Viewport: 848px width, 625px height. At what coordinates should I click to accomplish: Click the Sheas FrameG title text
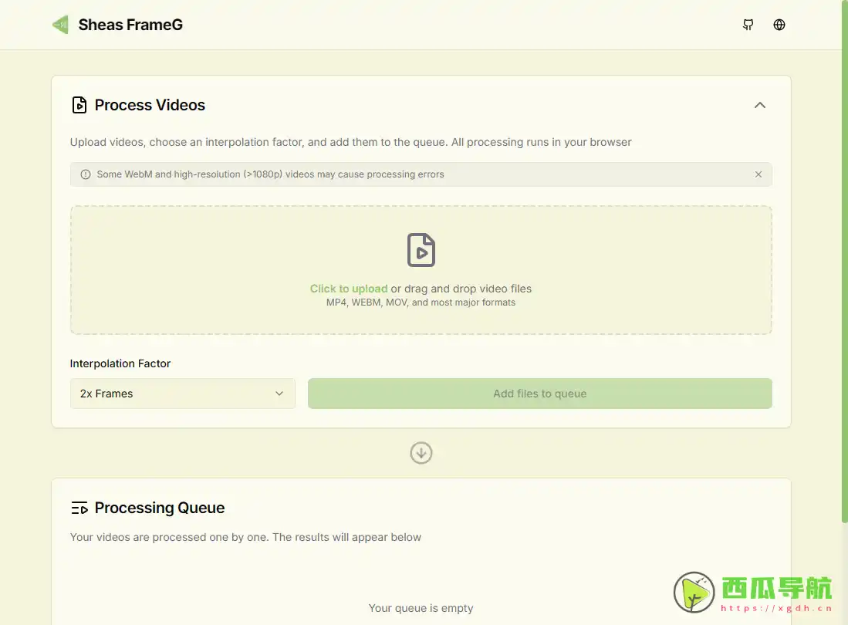[x=130, y=25]
